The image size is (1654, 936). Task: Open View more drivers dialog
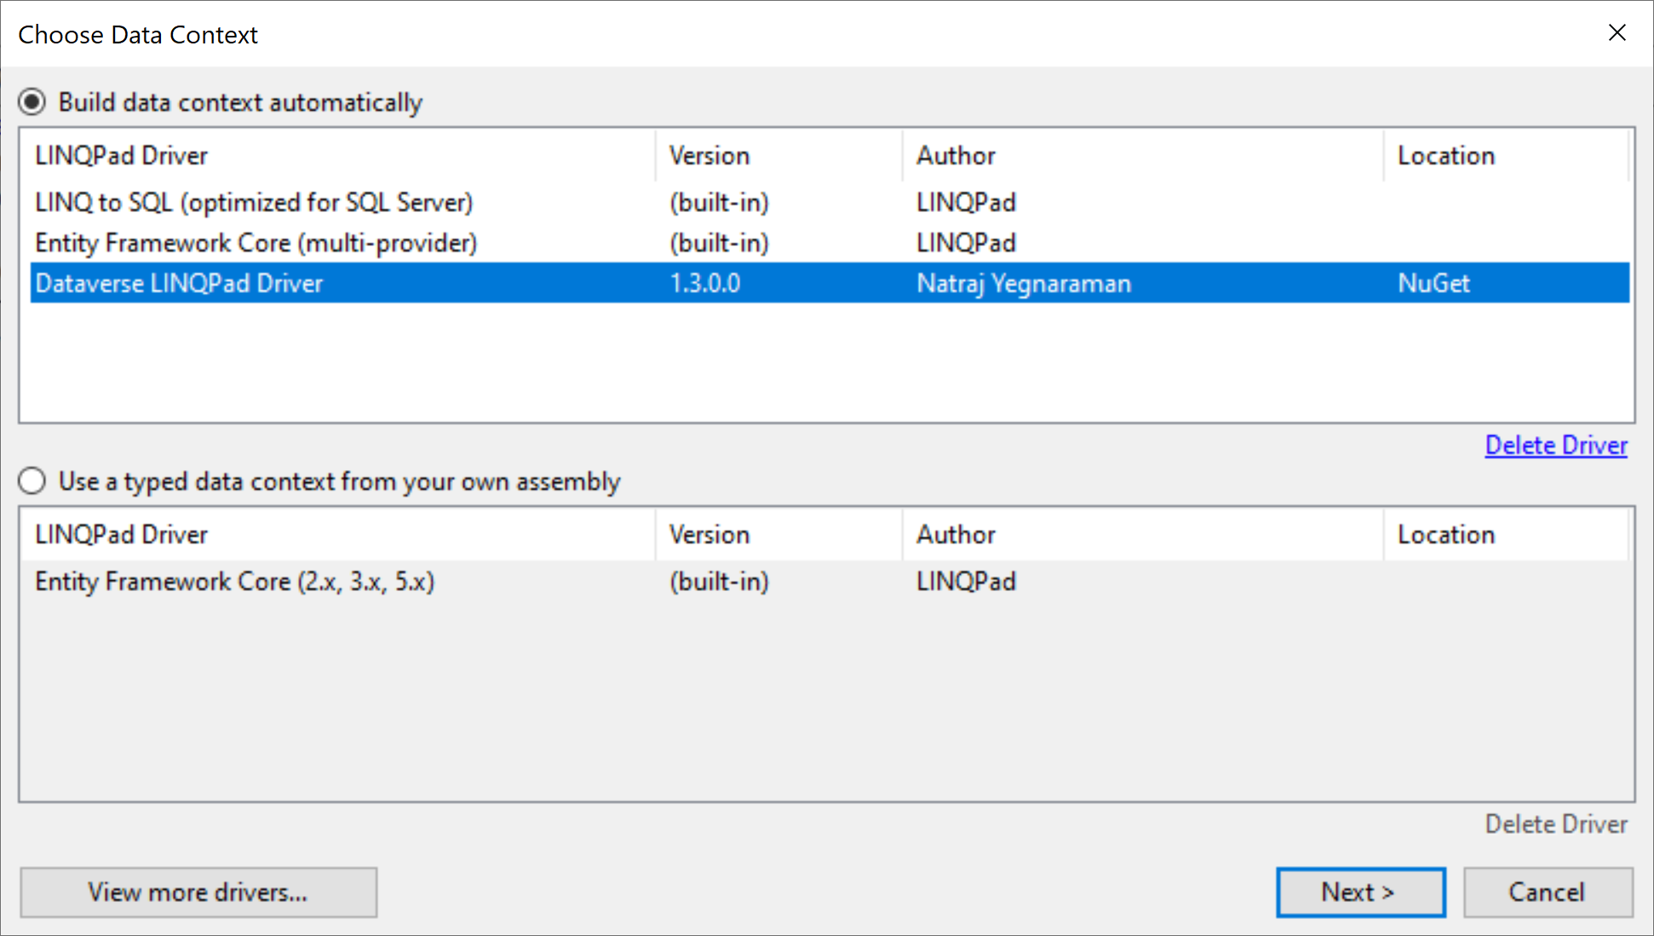tap(198, 893)
